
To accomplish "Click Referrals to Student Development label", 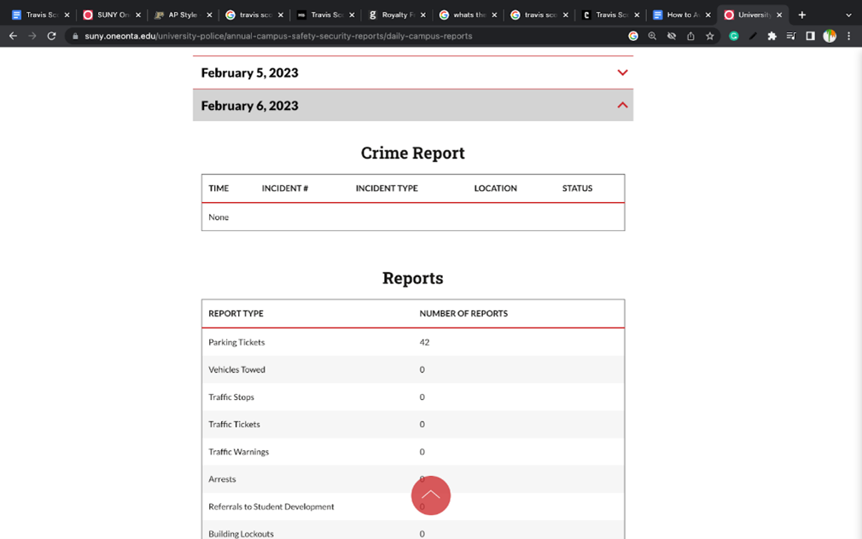I will (x=271, y=507).
